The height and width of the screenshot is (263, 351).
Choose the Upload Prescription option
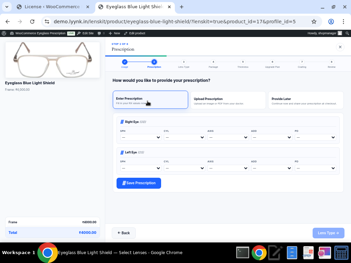(228, 100)
